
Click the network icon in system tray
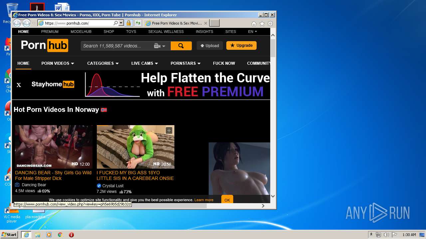click(378, 235)
